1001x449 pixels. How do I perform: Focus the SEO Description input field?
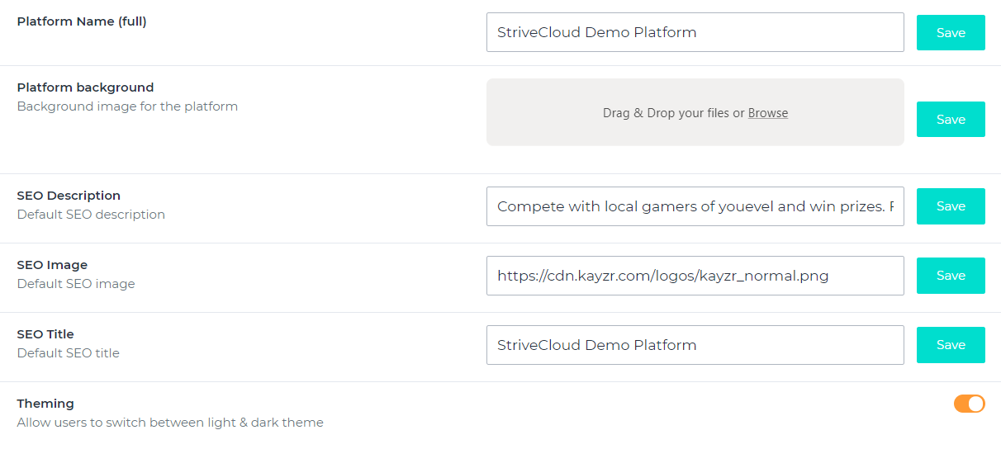[695, 206]
